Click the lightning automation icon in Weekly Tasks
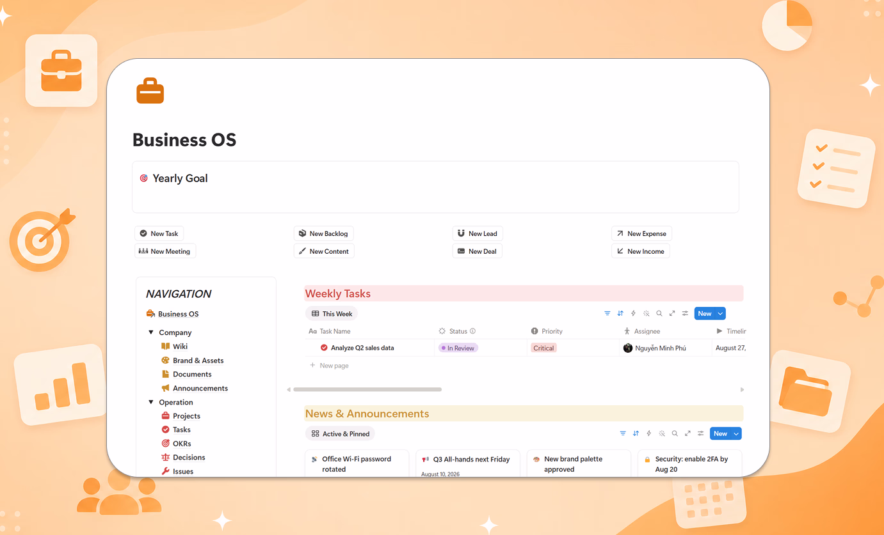The height and width of the screenshot is (535, 884). (x=633, y=313)
